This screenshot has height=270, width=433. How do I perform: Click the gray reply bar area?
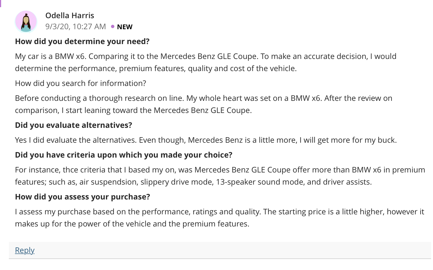click(220, 250)
